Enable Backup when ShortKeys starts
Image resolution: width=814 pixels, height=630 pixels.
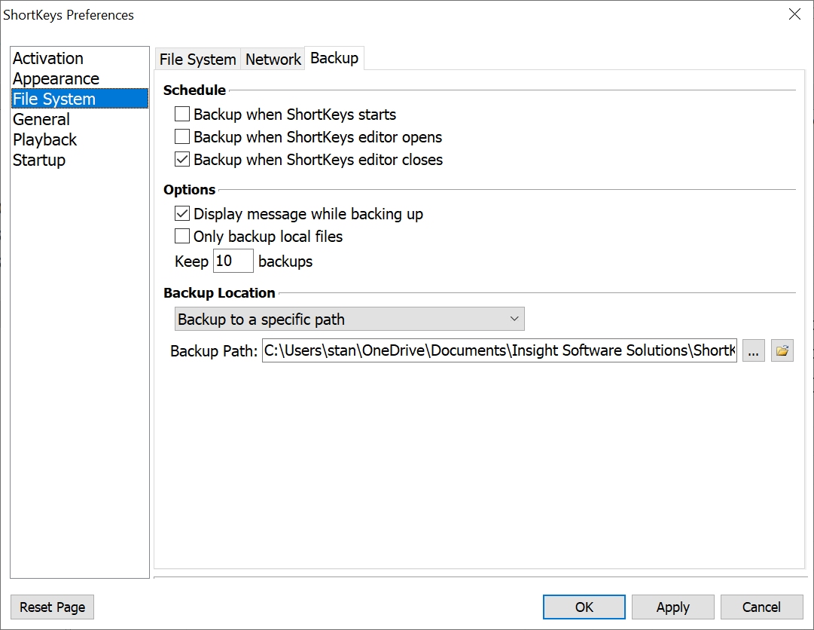tap(182, 115)
